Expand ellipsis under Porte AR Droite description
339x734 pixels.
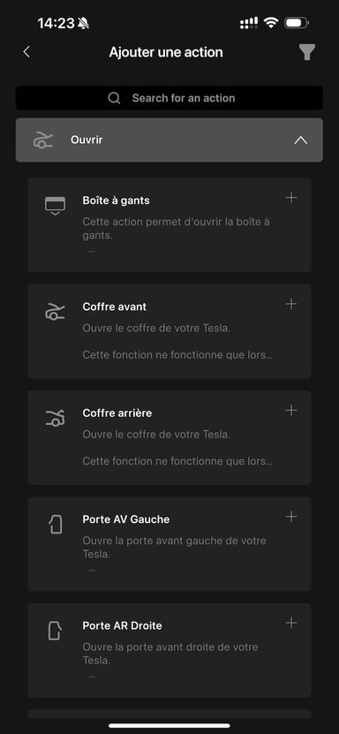tap(92, 677)
